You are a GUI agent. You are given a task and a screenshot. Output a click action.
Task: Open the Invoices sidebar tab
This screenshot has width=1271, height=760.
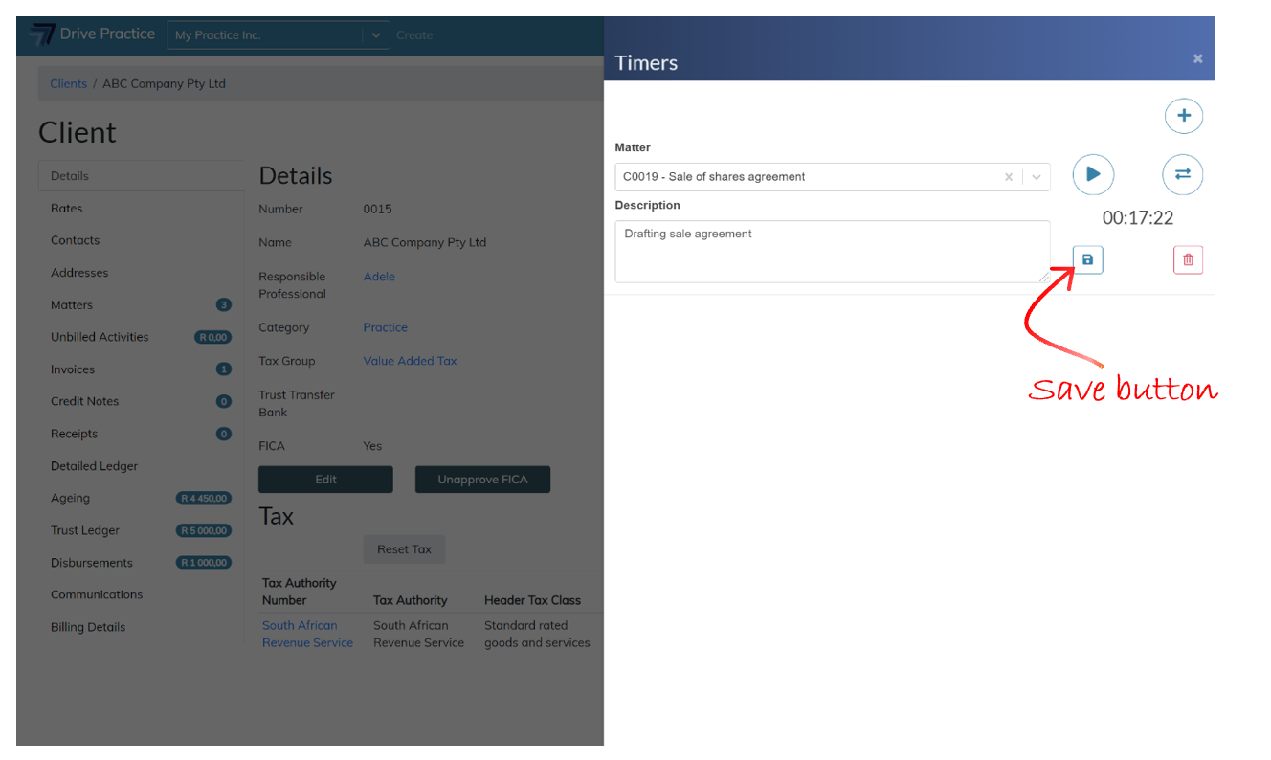tap(141, 369)
